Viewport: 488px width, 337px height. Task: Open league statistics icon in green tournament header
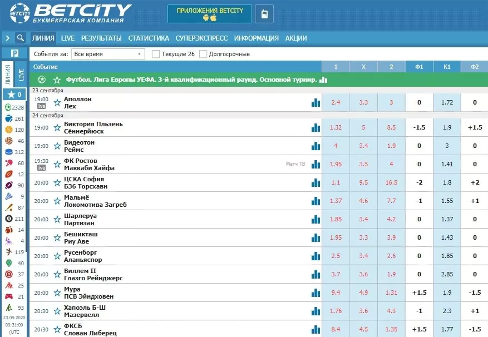point(323,80)
